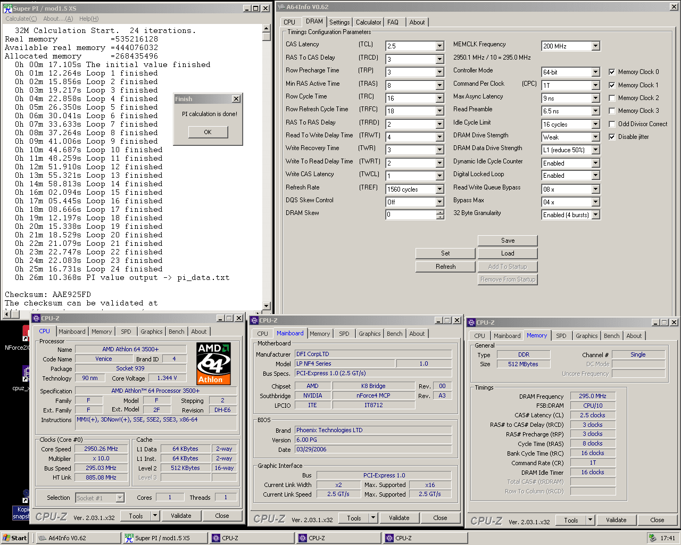Expand Tools arrow in CPU-Z CPU window
Viewport: 681px width, 545px height.
pos(155,516)
